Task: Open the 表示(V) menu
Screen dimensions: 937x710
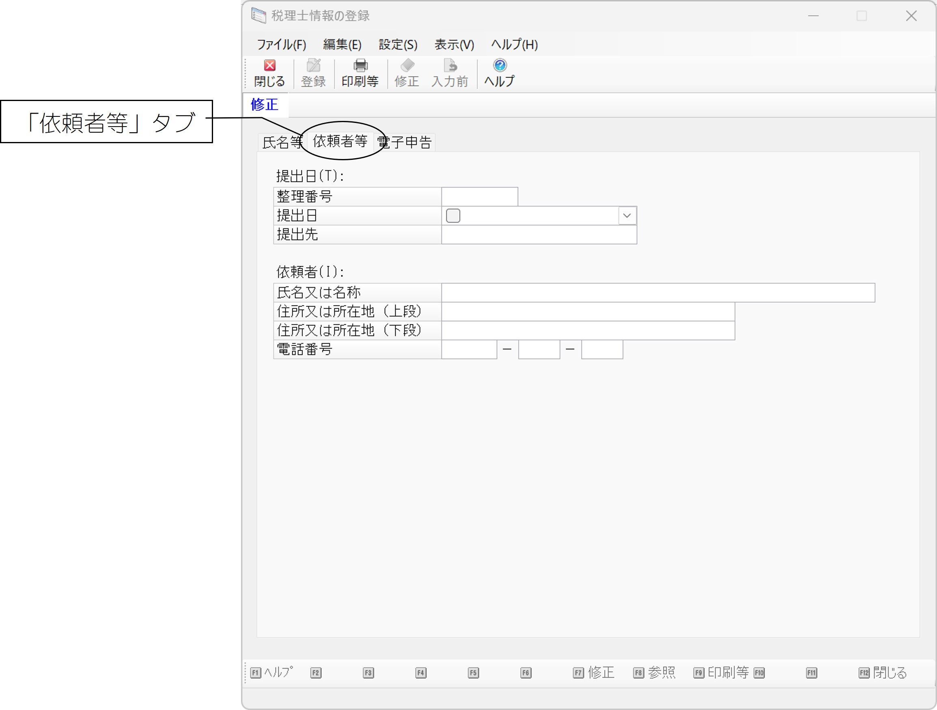Action: coord(454,45)
